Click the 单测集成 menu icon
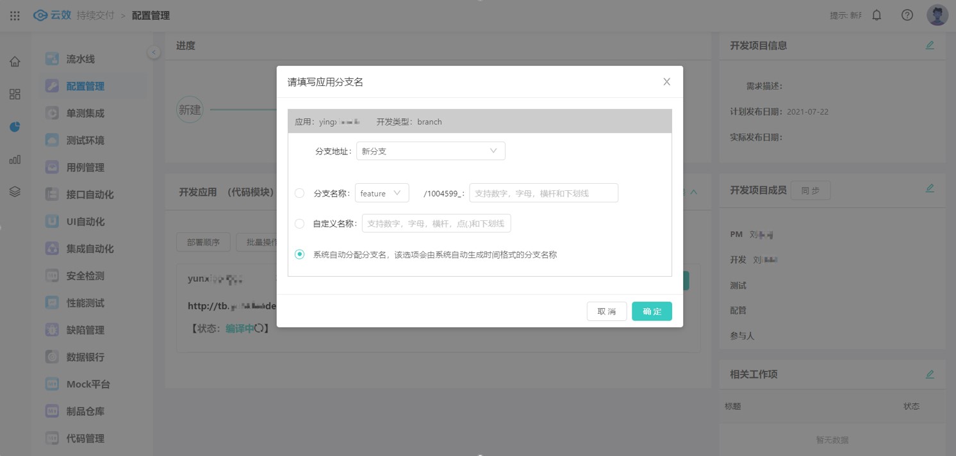 tap(52, 113)
